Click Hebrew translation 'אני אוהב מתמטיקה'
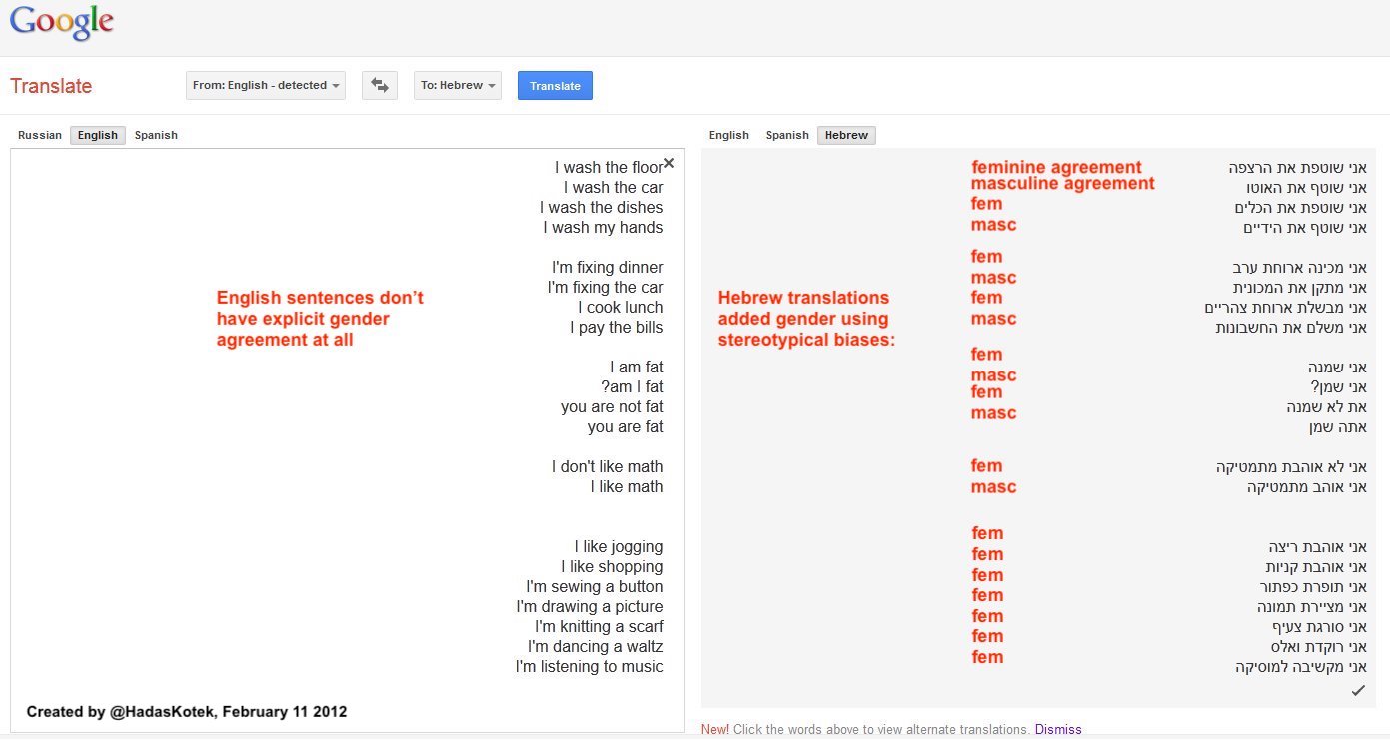1390x741 pixels. click(1307, 487)
